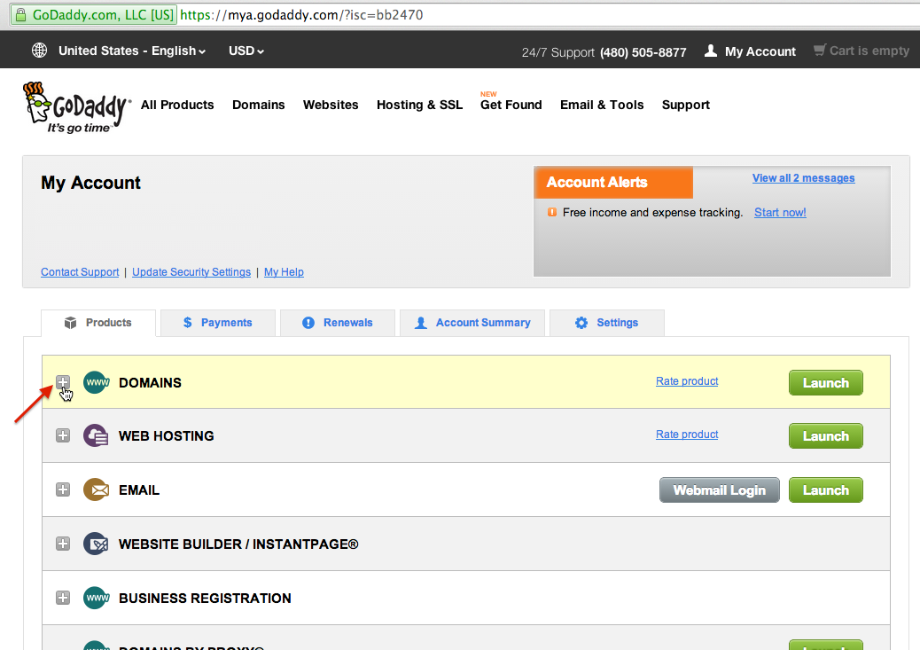The image size is (920, 650).
Task: Click the Business Registration www icon
Action: [97, 598]
